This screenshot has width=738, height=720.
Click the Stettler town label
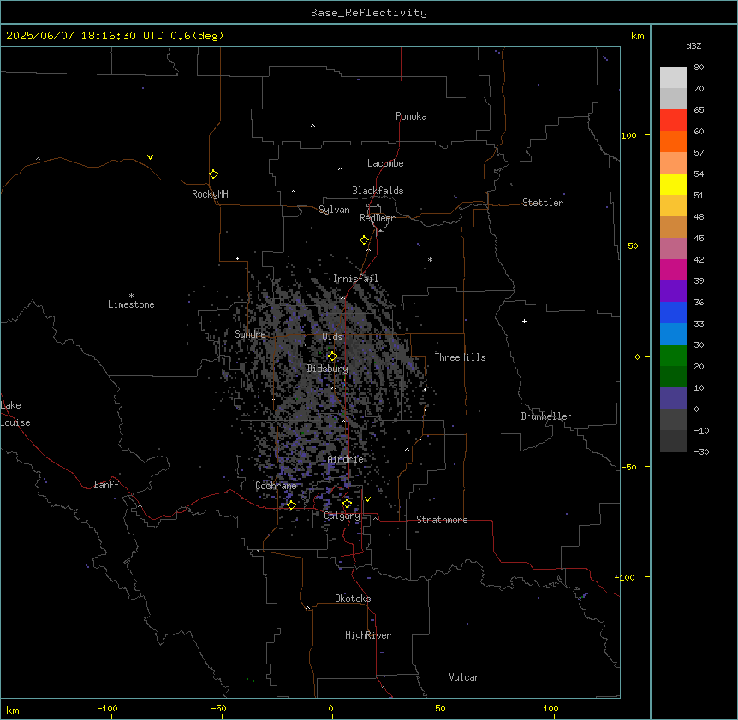pyautogui.click(x=543, y=203)
